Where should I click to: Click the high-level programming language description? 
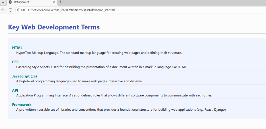pyautogui.click(x=79, y=81)
